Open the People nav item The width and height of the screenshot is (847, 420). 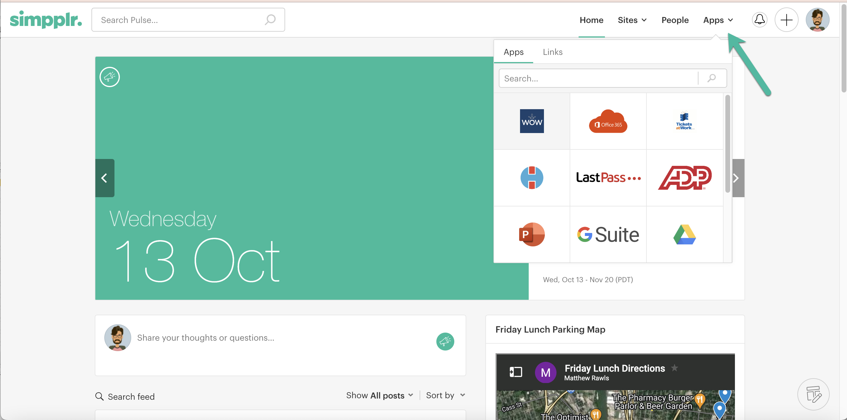[x=675, y=20]
